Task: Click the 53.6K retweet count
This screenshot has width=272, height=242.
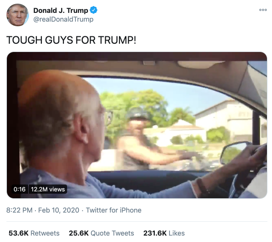Action: (18, 233)
